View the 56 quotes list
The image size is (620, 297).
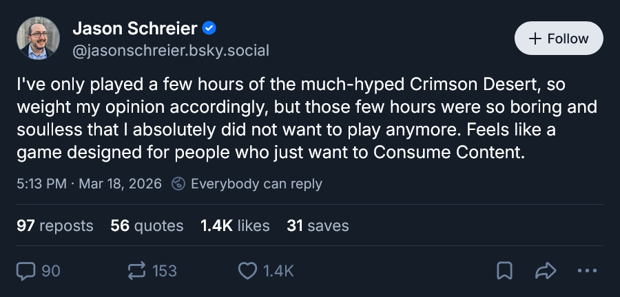(147, 225)
